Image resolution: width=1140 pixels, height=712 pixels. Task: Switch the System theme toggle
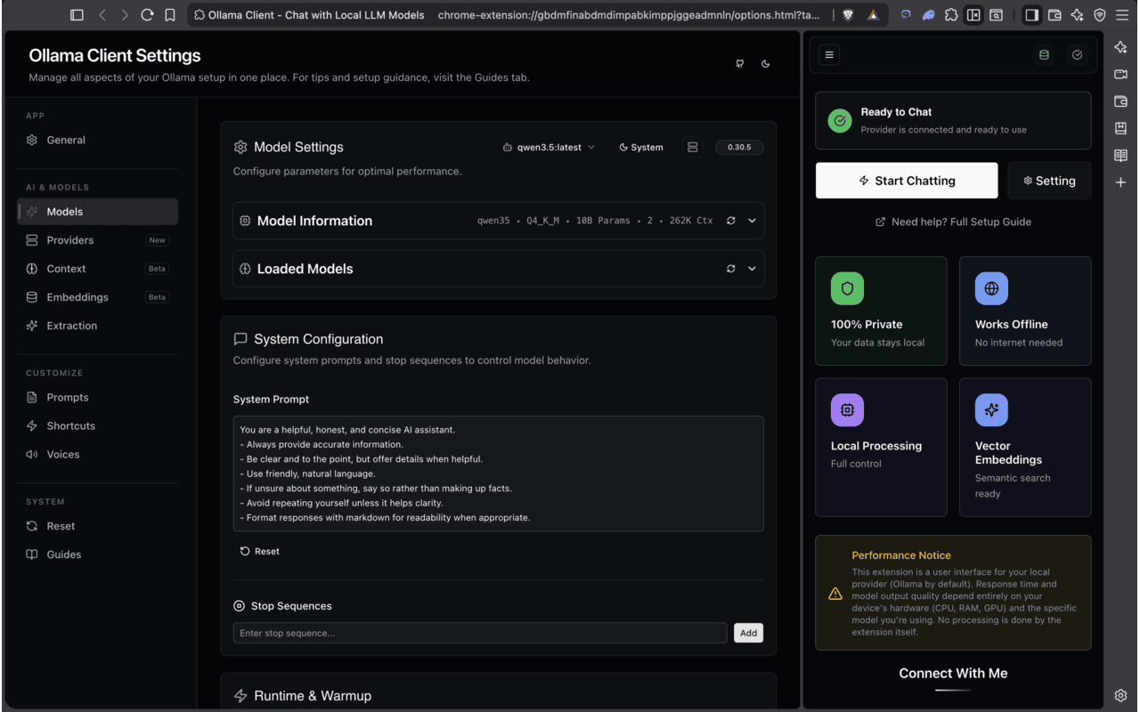click(641, 147)
